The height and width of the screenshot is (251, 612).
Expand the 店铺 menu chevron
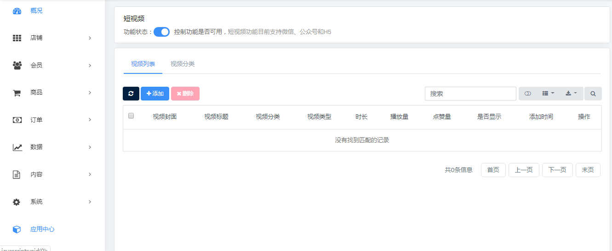coord(90,38)
